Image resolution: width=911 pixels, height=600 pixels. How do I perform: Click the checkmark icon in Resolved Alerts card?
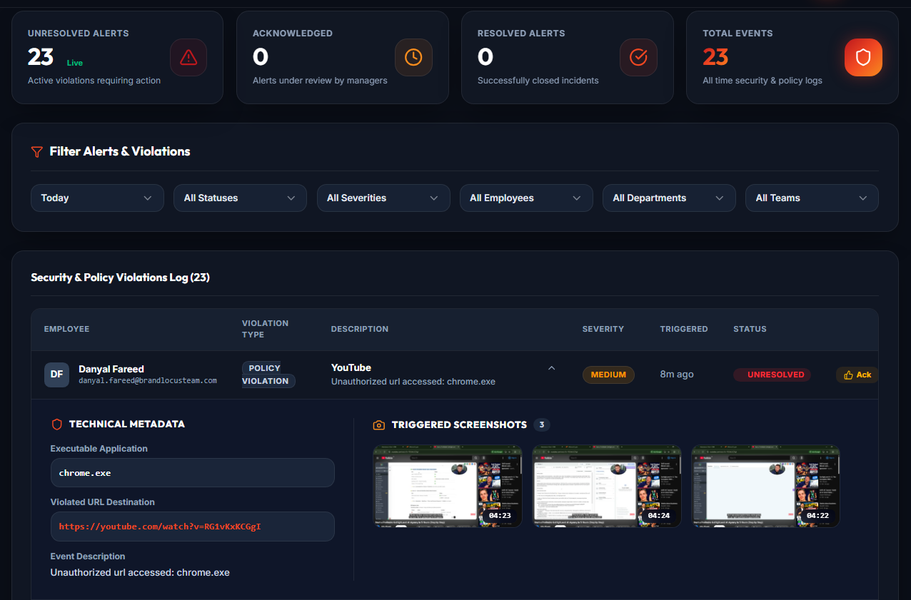[x=638, y=57]
